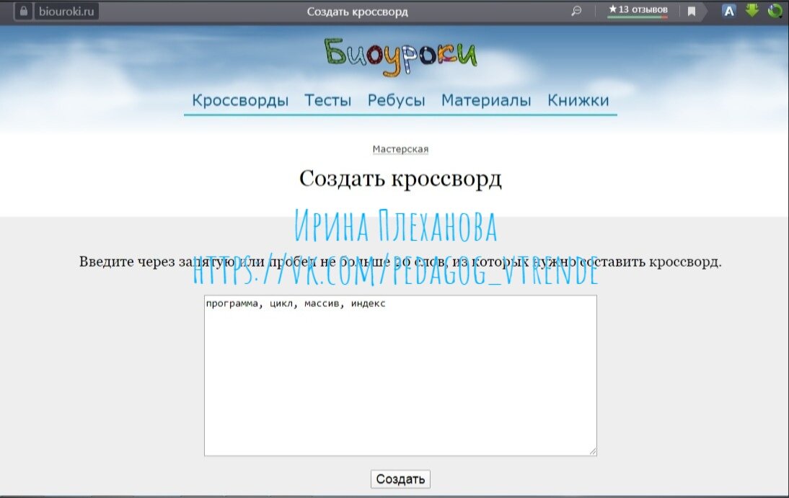Screen dimensions: 789x498
Task: Open the Ребусы section
Action: (396, 101)
